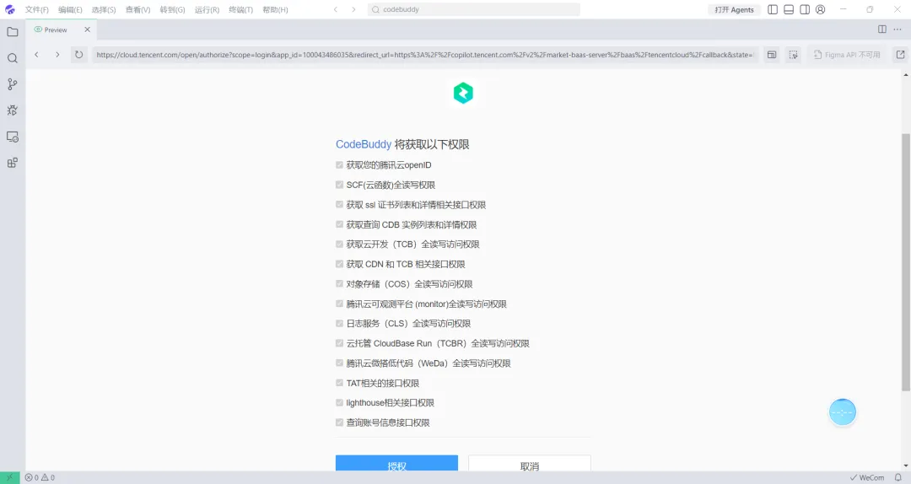
Task: Open editor more actions ellipsis
Action: [898, 29]
